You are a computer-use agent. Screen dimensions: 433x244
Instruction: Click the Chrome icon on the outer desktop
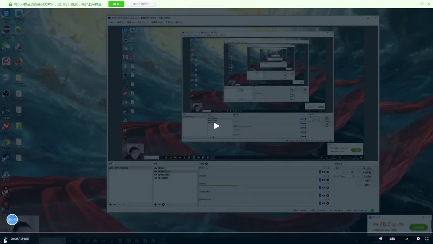coord(6,142)
